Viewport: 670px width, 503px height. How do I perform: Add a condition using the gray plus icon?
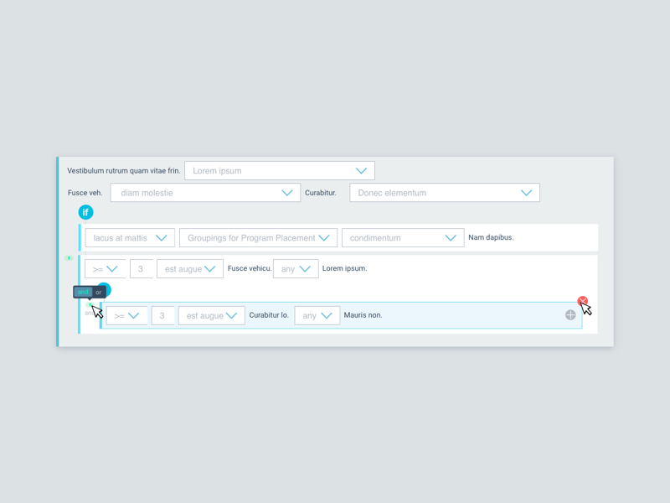(x=569, y=315)
